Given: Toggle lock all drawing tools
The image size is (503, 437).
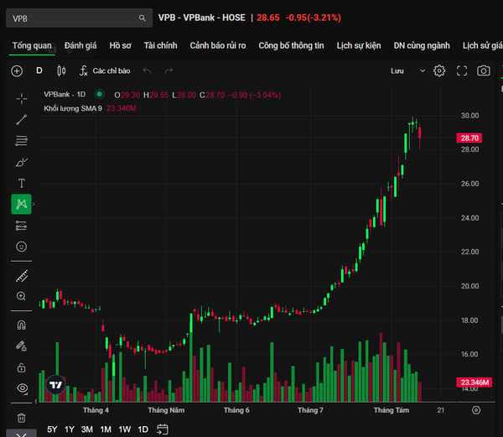Looking at the screenshot, I should point(22,367).
